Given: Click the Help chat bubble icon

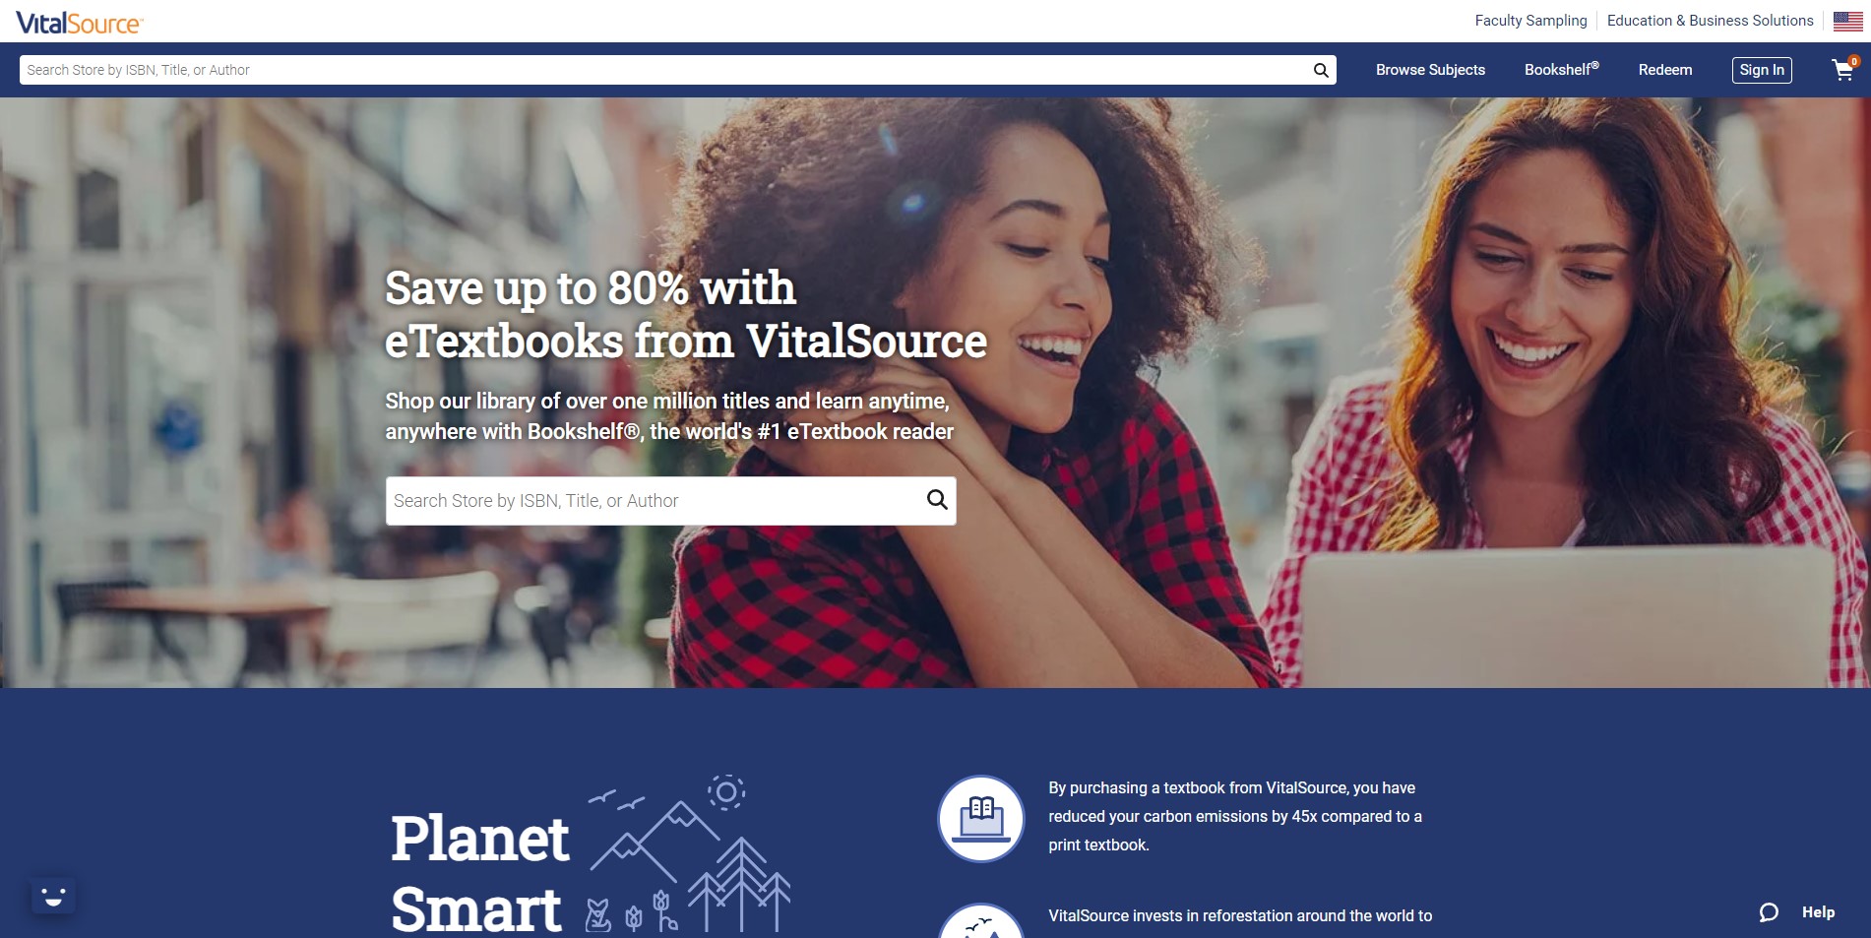Looking at the screenshot, I should click(1769, 912).
